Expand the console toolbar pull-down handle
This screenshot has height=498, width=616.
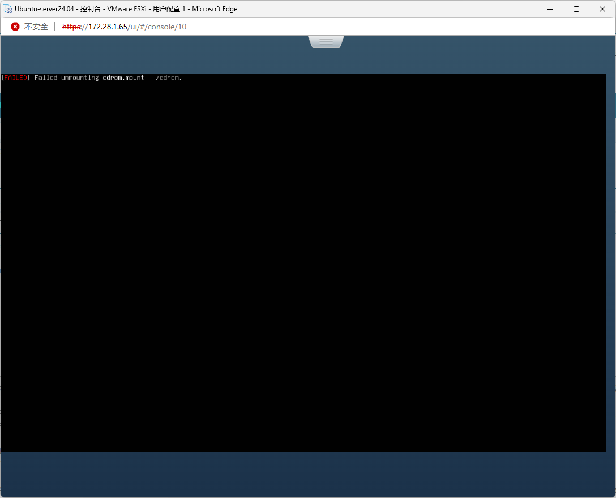click(x=326, y=42)
